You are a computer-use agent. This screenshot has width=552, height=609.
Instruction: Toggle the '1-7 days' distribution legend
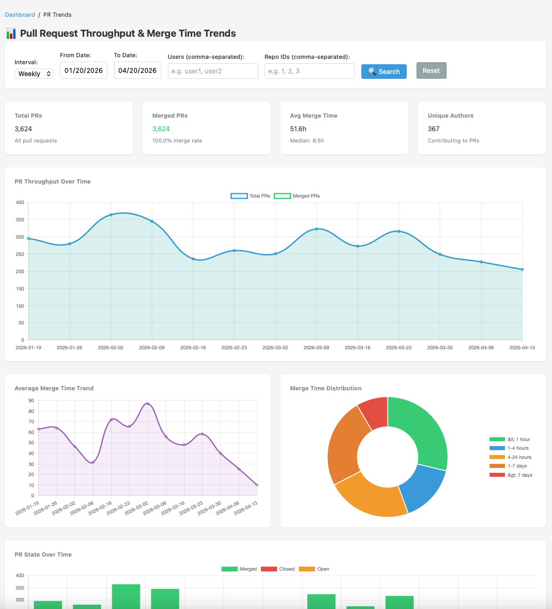click(x=508, y=466)
